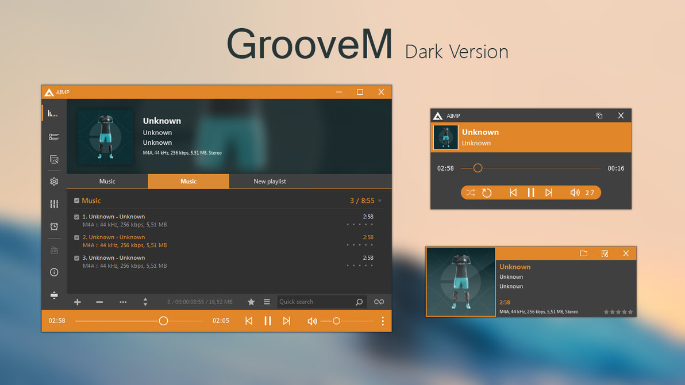Click the star favorites icon
The image size is (685, 385).
[x=251, y=302]
